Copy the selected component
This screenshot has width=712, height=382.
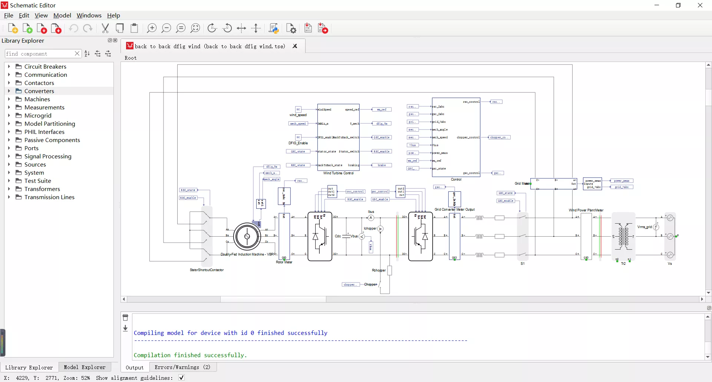pyautogui.click(x=120, y=29)
